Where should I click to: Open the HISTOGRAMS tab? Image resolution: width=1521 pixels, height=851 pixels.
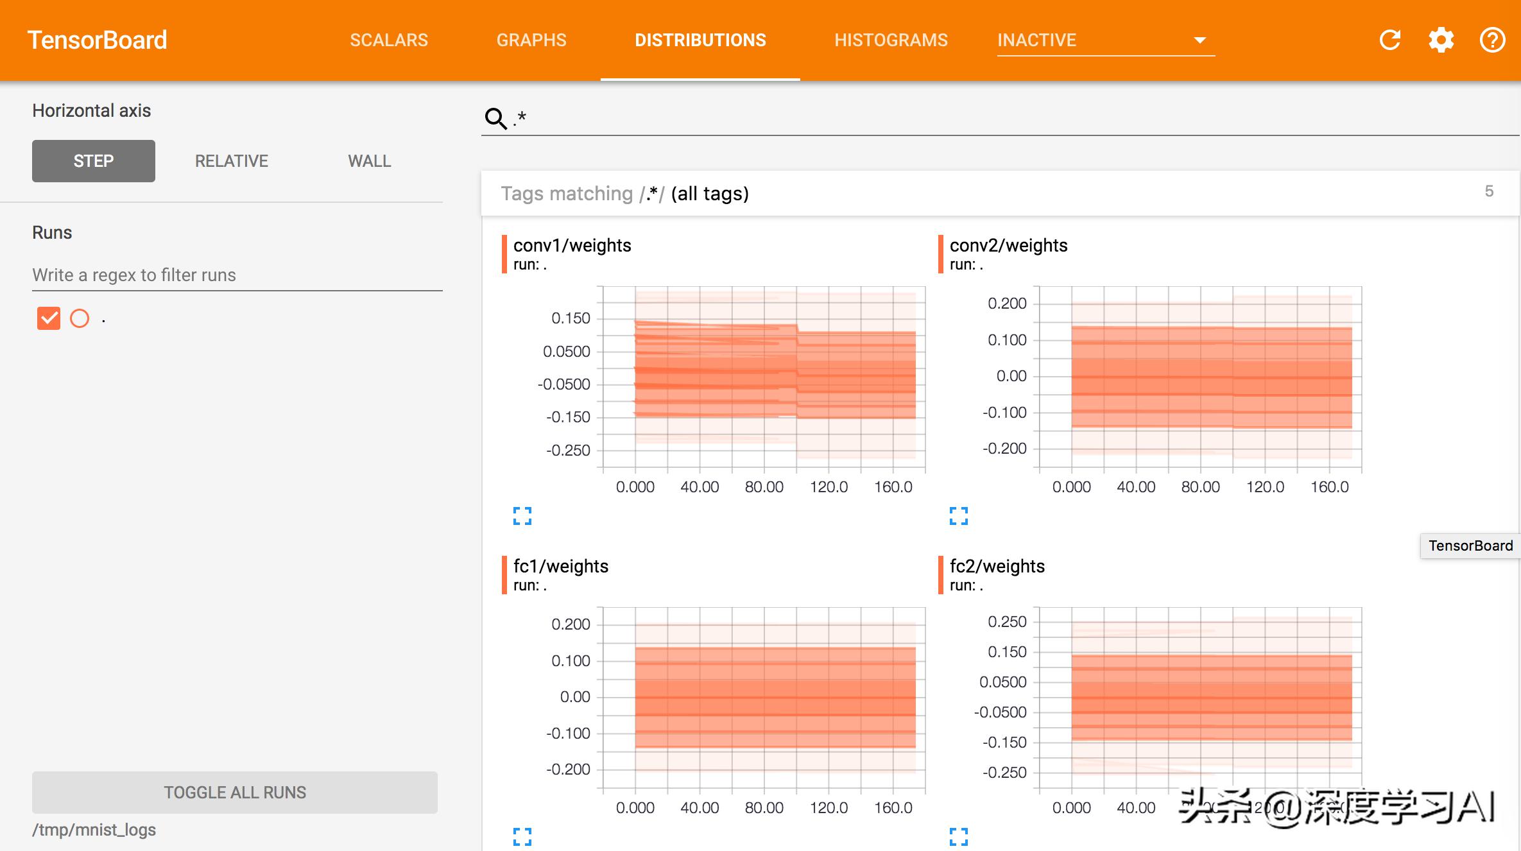pyautogui.click(x=891, y=40)
